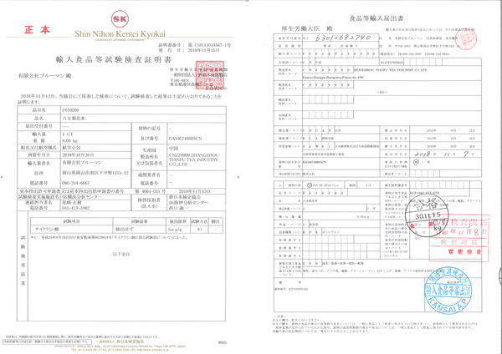502x354 pixels.
Task: Click the red 正本 stamp
Action: pos(38,30)
